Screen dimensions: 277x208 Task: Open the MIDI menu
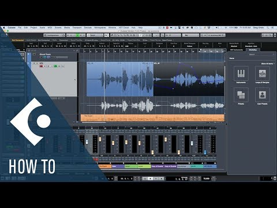point(50,28)
